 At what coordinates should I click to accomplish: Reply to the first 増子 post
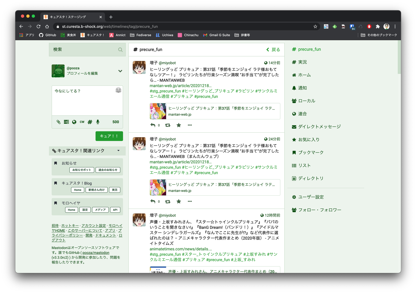coord(153,125)
